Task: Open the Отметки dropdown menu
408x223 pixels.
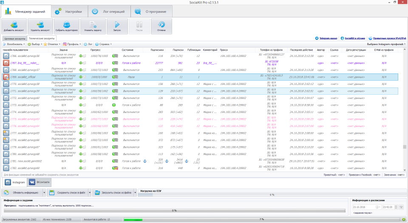Action: [52, 44]
